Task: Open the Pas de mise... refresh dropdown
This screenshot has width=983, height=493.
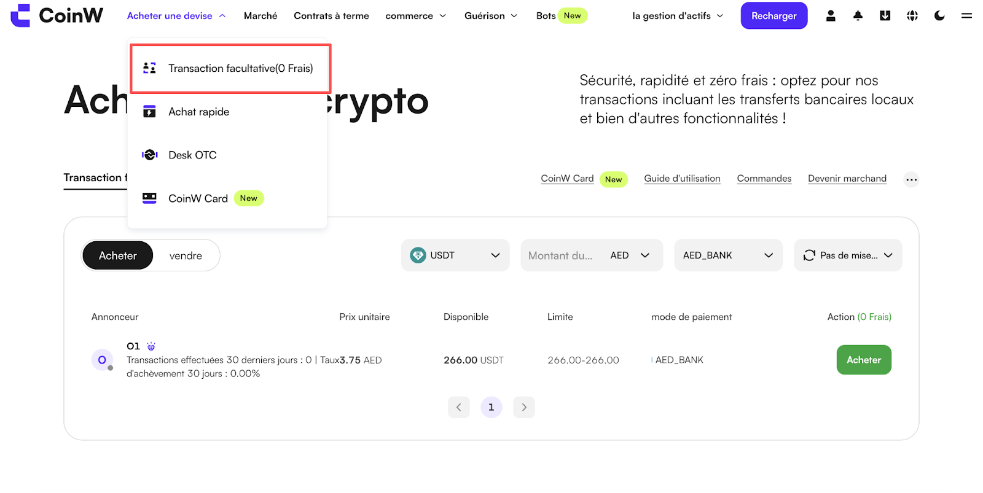Action: point(848,255)
